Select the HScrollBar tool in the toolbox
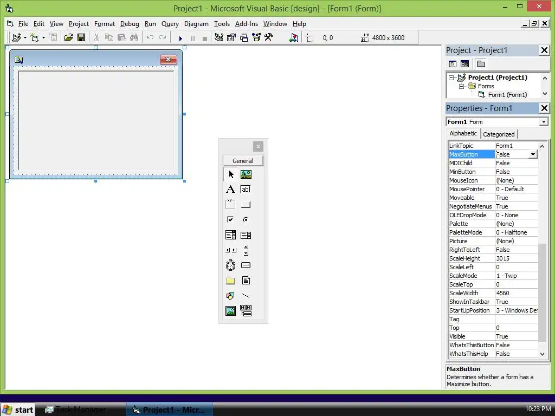 231,250
